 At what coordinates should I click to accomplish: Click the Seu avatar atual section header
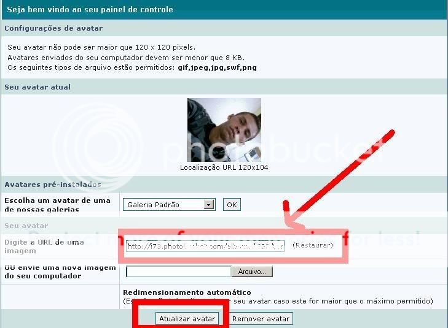coord(37,87)
